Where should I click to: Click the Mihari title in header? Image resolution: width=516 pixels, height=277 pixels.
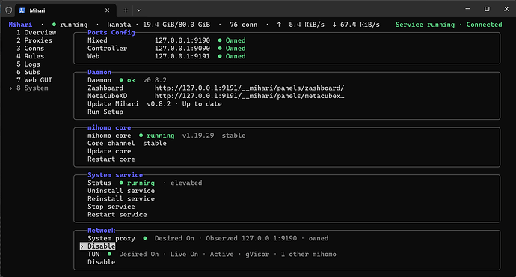coord(20,25)
